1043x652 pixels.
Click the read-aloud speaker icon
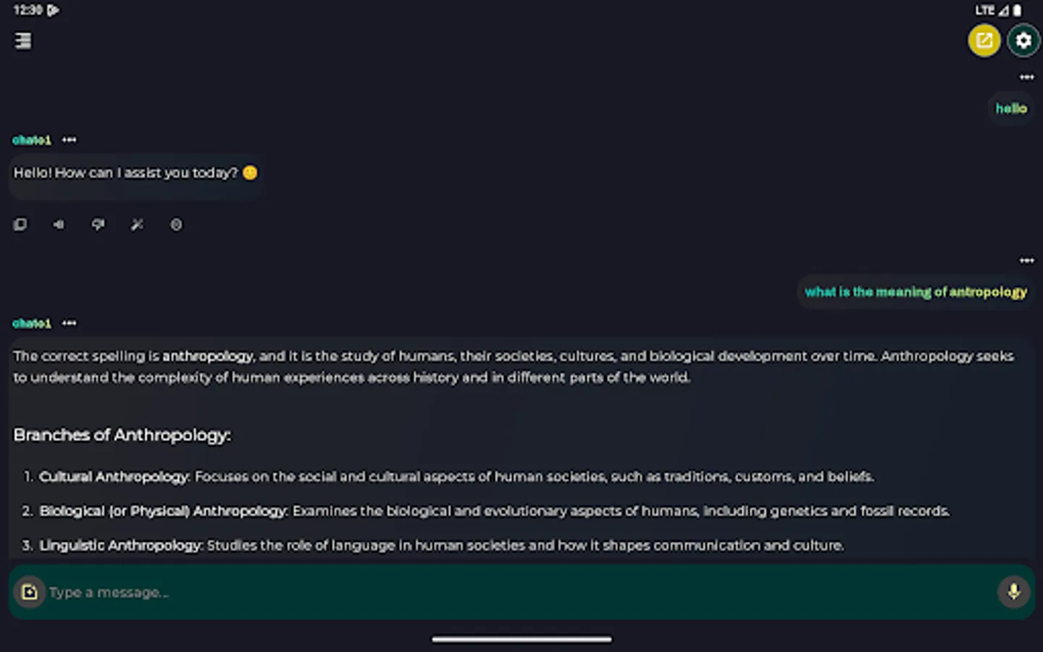[x=59, y=225]
